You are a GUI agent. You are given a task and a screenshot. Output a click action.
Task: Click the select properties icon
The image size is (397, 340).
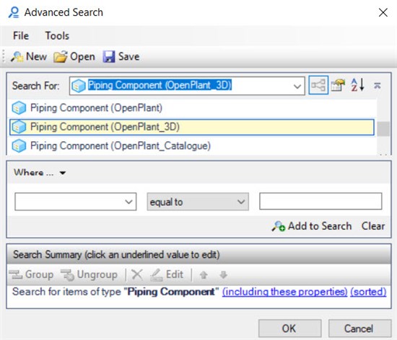[338, 85]
